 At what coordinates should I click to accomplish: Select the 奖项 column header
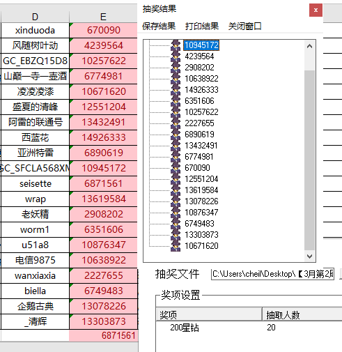(209, 315)
